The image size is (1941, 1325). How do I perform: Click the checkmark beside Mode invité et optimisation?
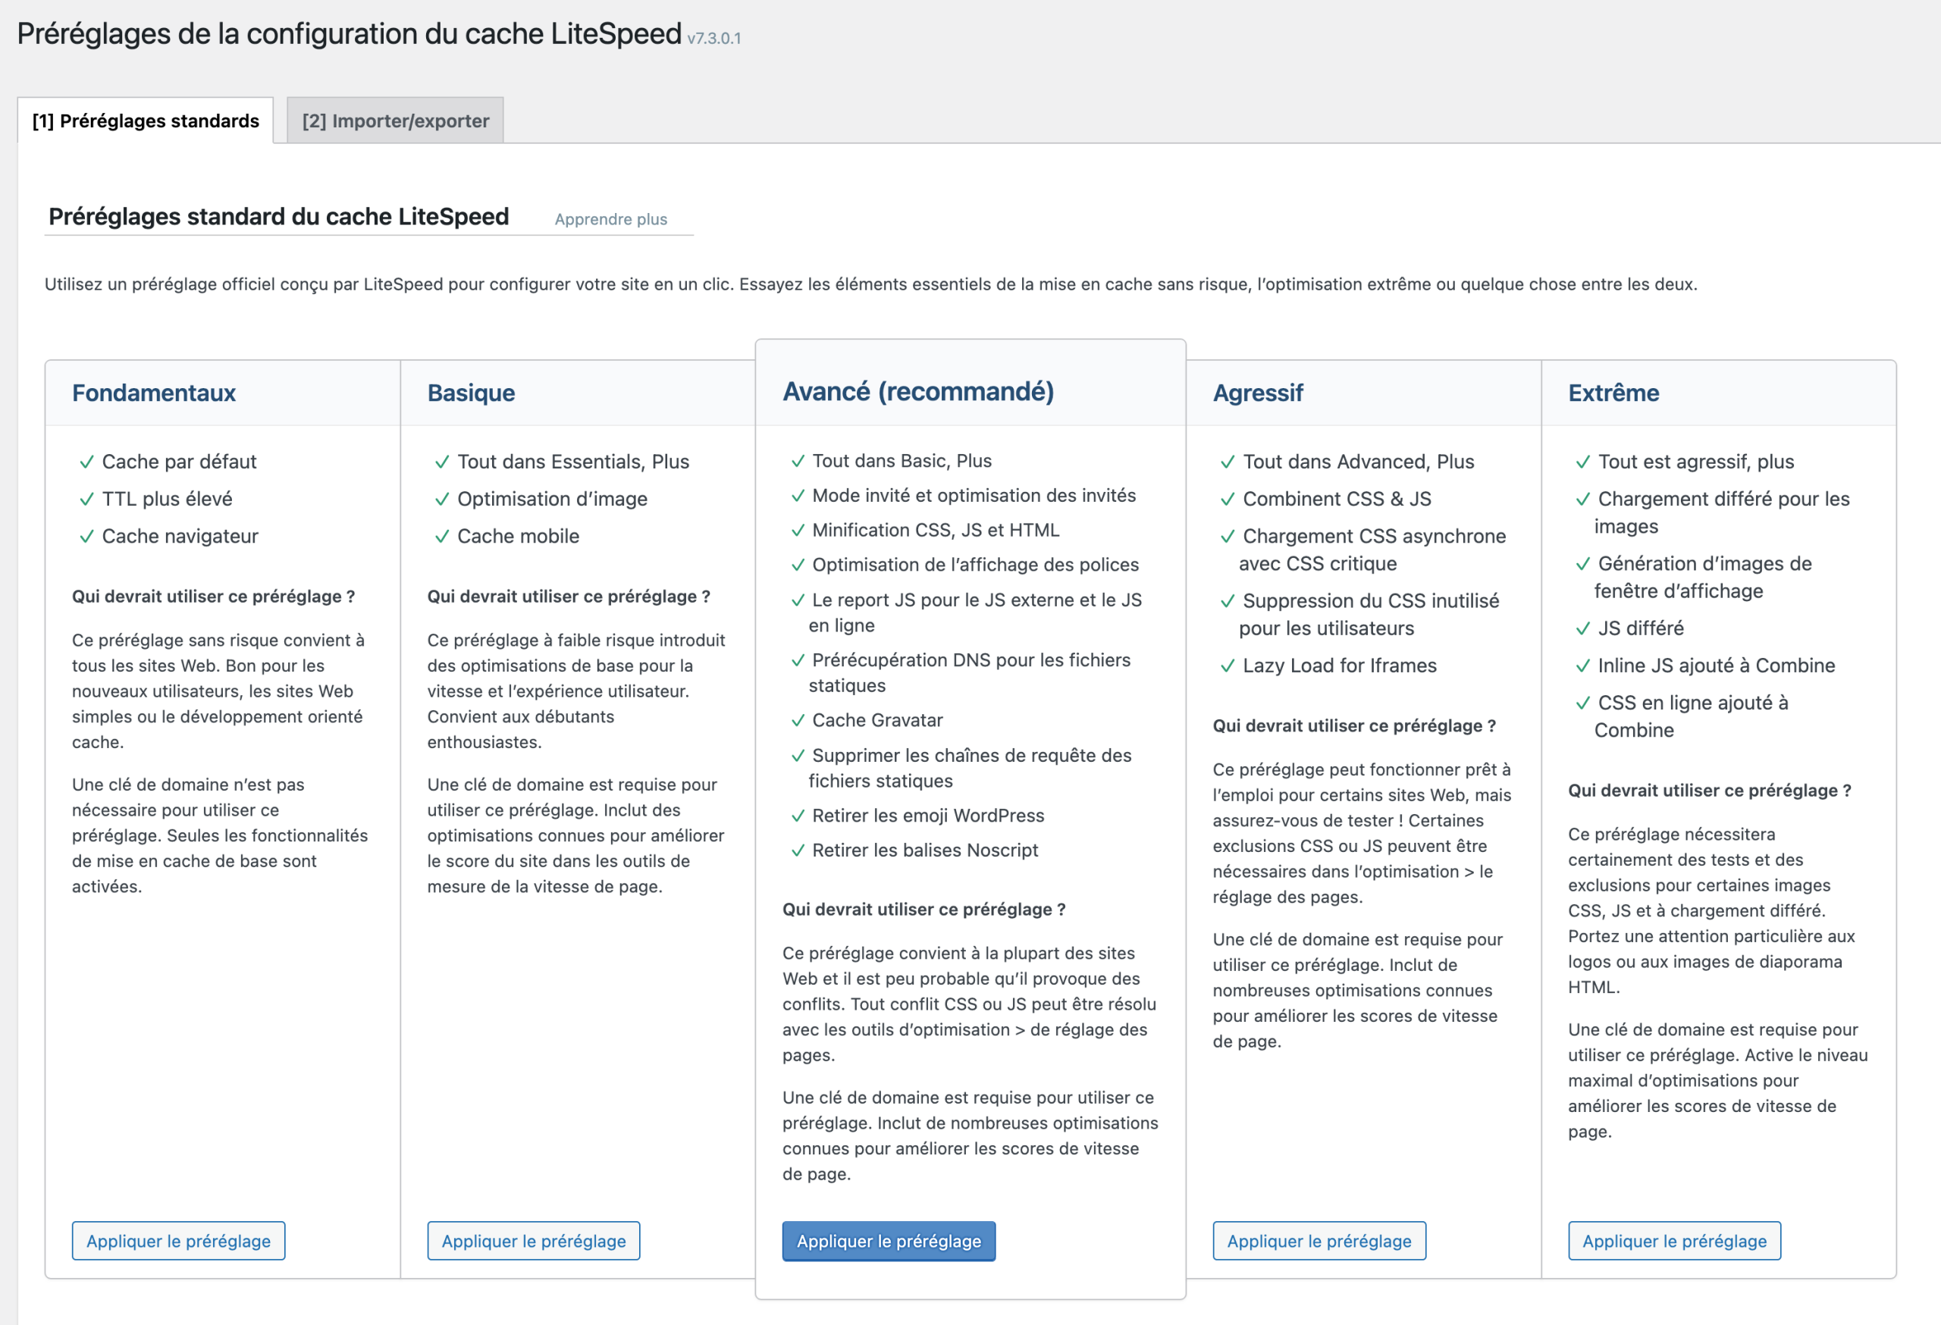coord(798,496)
